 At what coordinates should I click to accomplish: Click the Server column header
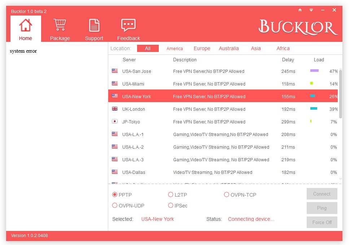click(129, 60)
